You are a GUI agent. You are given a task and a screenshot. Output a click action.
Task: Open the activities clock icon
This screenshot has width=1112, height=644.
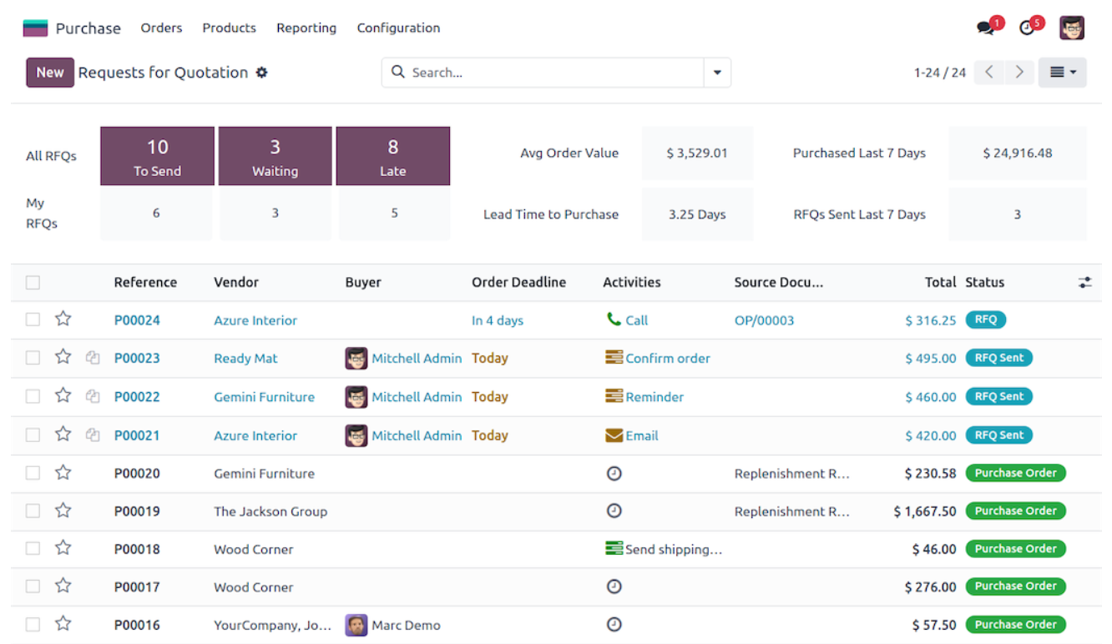pos(1027,28)
